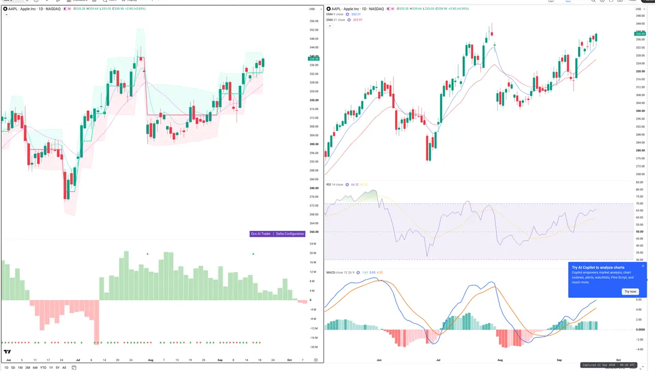This screenshot has height=371, width=655.
Task: Click the TradingView logo in the left chart
Action: click(8, 352)
